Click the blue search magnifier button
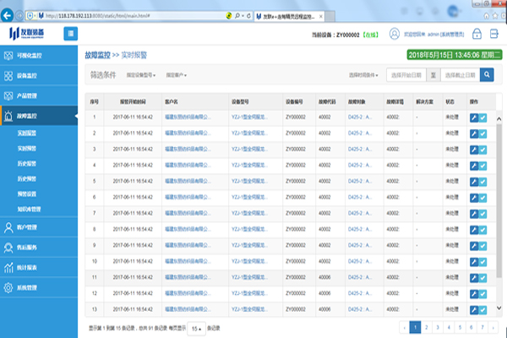 pos(488,74)
